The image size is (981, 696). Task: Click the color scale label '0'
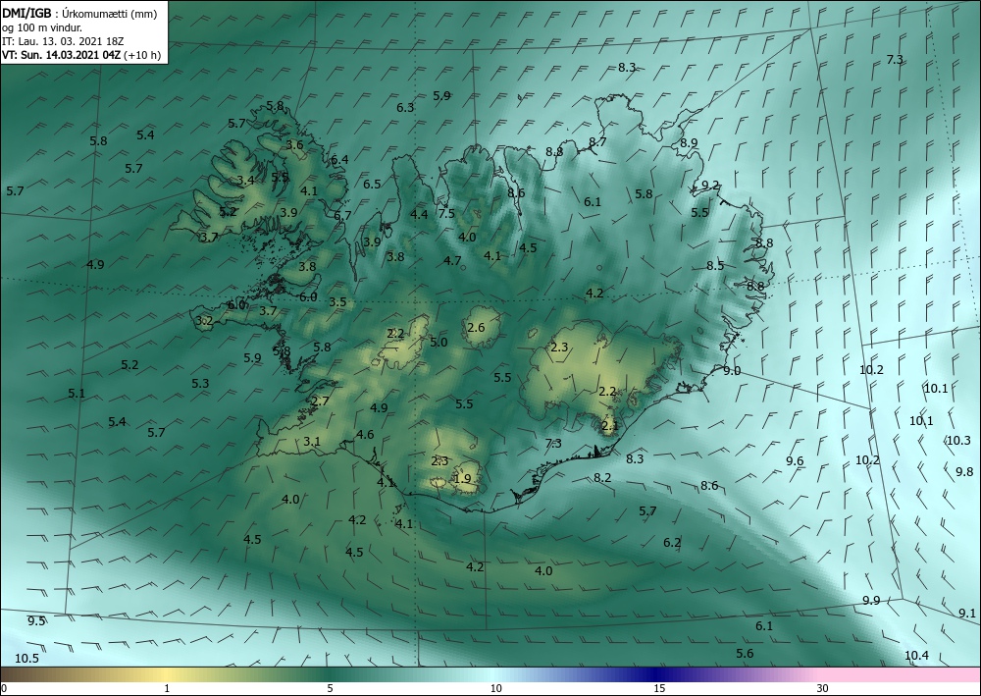coord(4,688)
